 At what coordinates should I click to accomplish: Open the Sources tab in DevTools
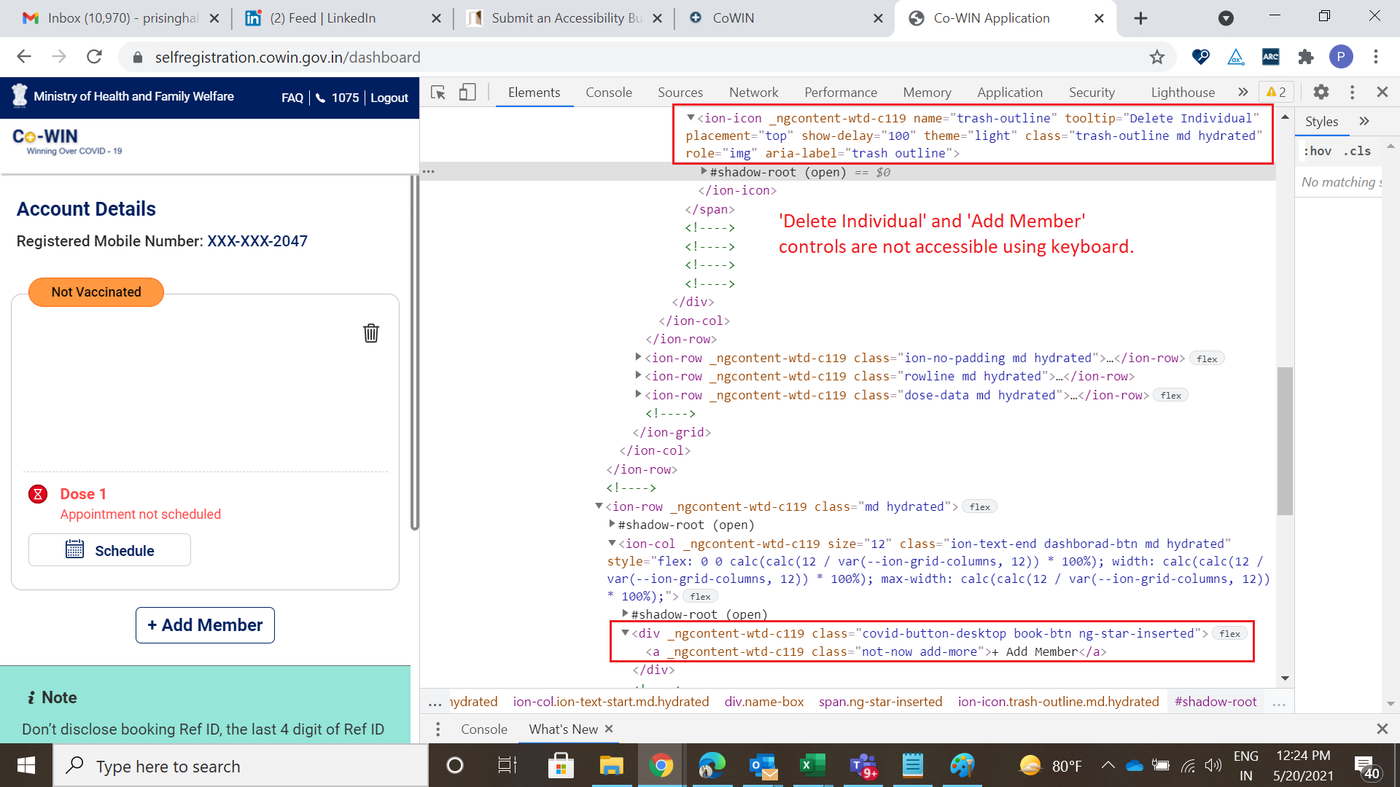pyautogui.click(x=680, y=93)
